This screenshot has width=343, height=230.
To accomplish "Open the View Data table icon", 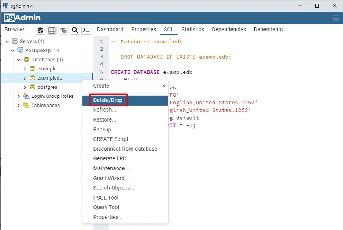I will (52, 30).
